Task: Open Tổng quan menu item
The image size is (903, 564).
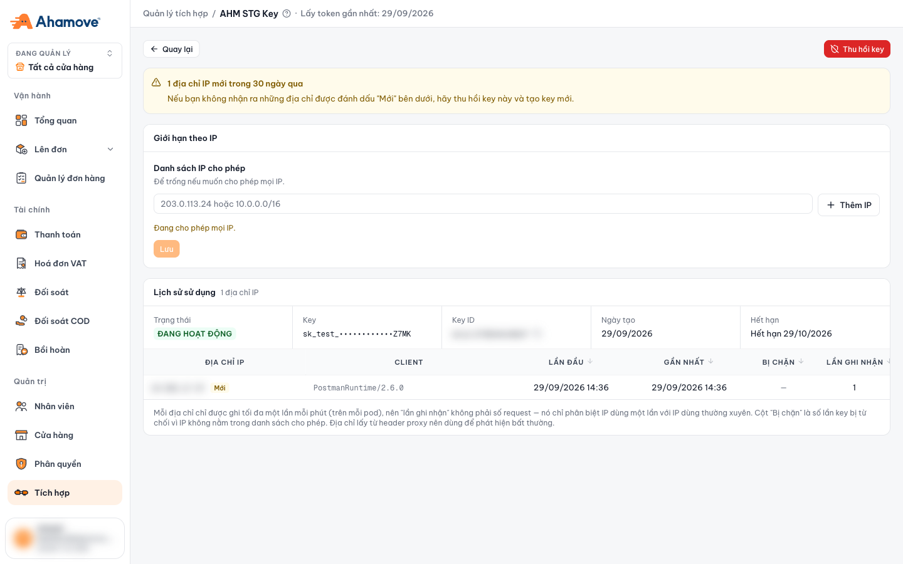Action: tap(65, 120)
